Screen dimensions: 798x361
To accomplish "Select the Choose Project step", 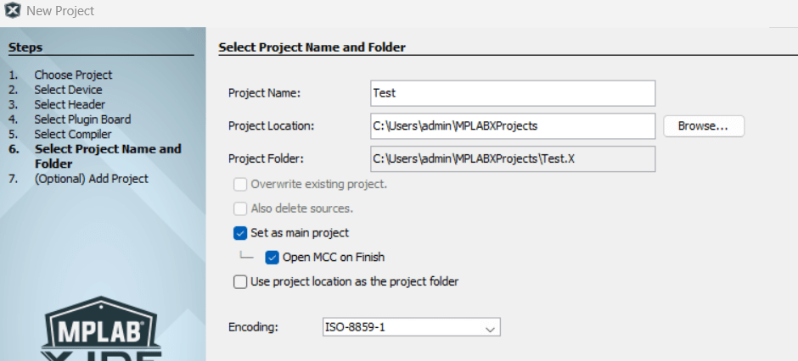I will (73, 75).
